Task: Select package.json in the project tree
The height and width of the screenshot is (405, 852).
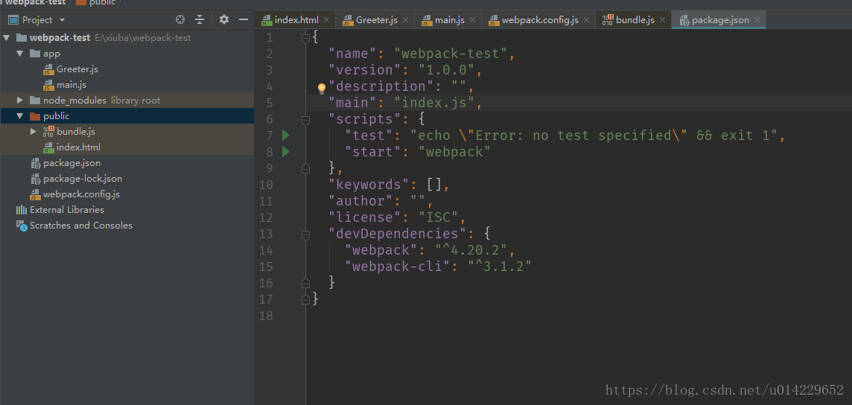Action: click(71, 163)
